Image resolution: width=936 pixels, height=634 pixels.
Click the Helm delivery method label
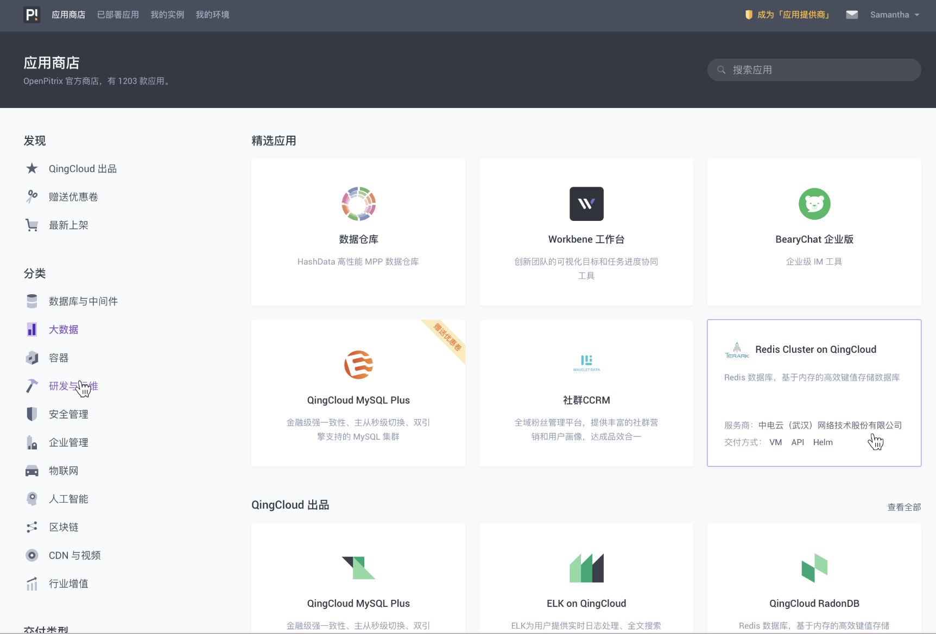[823, 442]
